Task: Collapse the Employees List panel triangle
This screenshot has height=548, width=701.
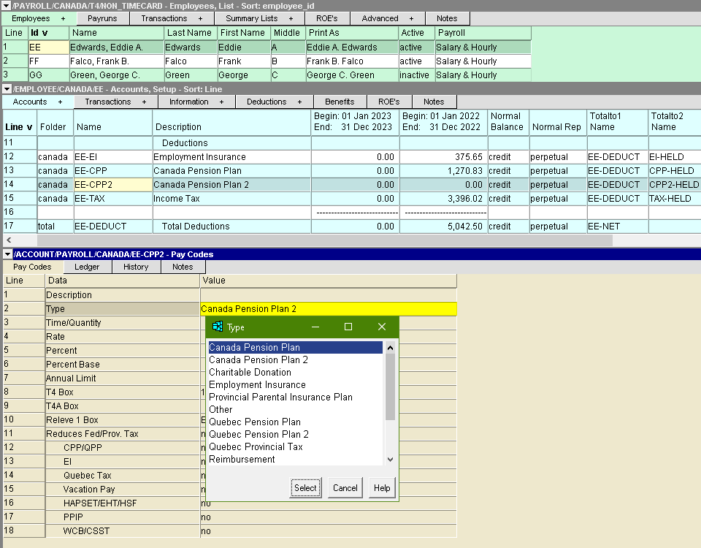Action: pos(7,6)
